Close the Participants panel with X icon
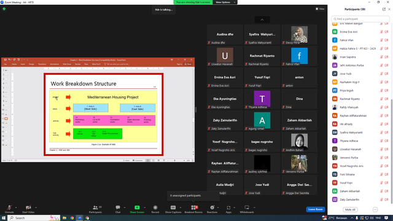Viewport: 393px width, 221px height. point(389,9)
